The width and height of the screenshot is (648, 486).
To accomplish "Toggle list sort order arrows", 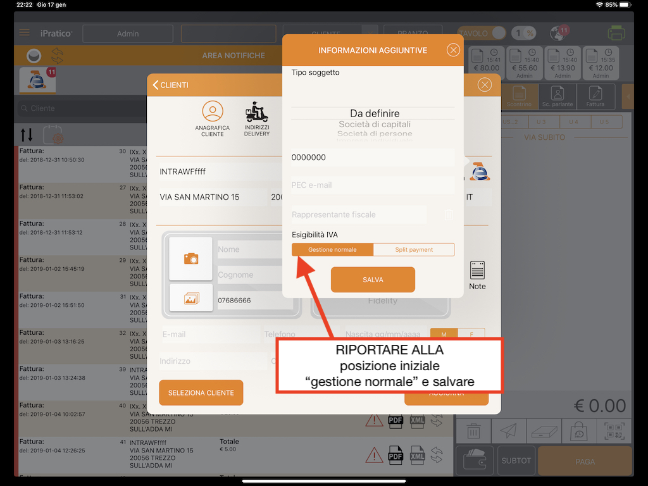I will tap(27, 135).
